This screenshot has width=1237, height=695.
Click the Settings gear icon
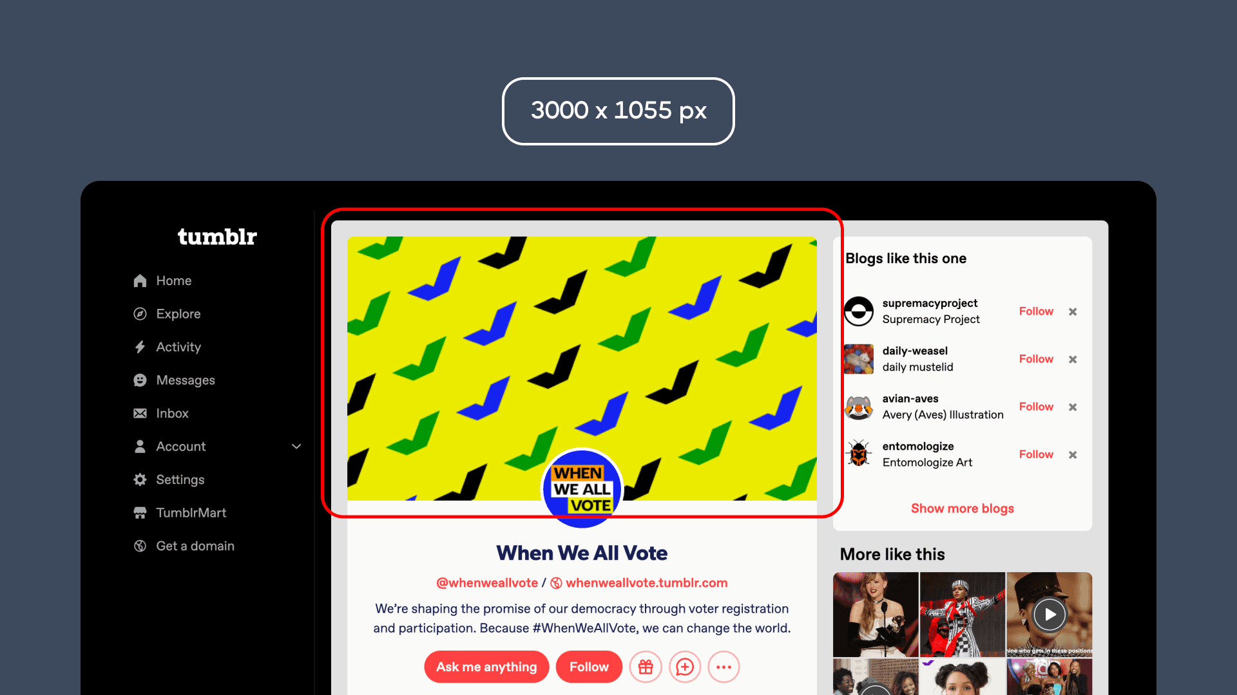click(x=139, y=479)
